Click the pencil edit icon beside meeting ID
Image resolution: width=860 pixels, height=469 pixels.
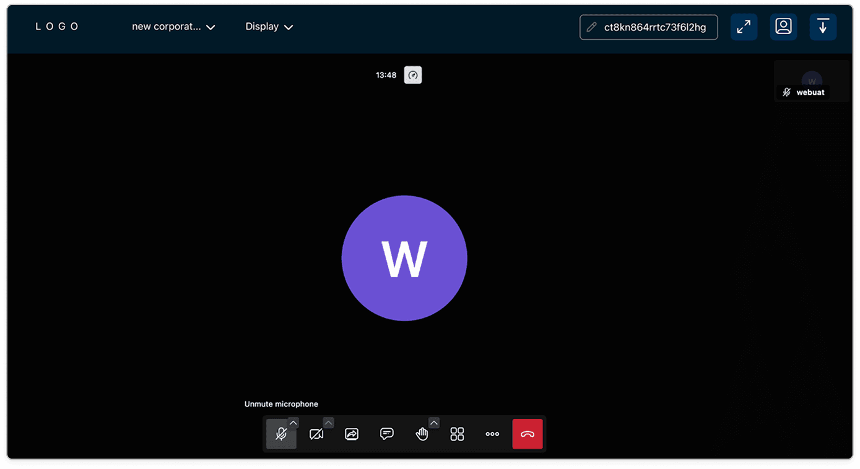(592, 27)
